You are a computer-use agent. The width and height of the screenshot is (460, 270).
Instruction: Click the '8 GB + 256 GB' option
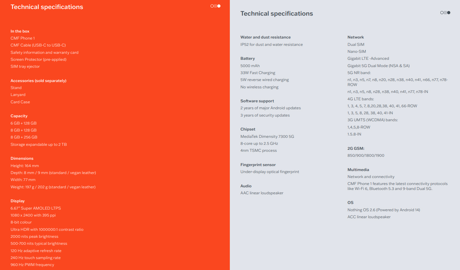pos(24,137)
